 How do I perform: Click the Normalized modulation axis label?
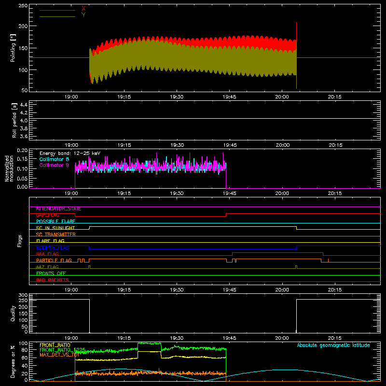pyautogui.click(x=9, y=168)
